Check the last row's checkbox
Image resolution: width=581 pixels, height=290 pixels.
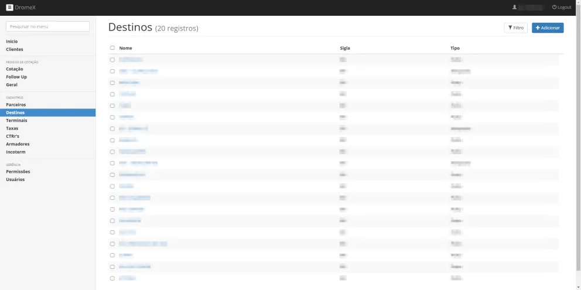(112, 278)
